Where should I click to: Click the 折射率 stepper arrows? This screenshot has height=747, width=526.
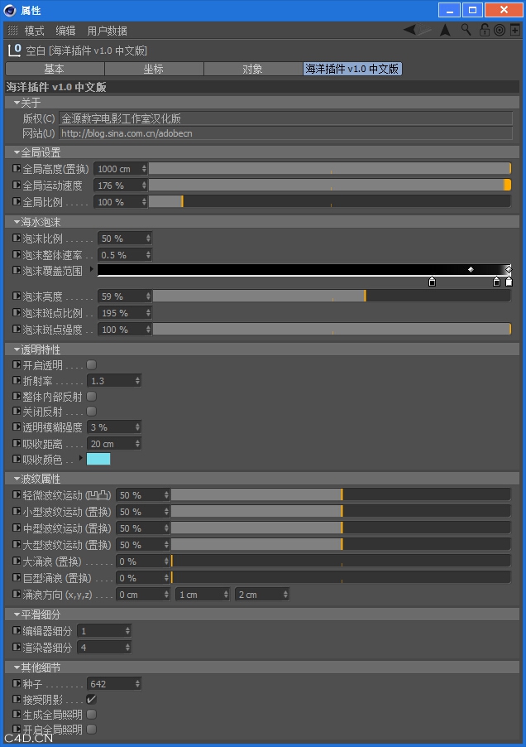coord(137,381)
